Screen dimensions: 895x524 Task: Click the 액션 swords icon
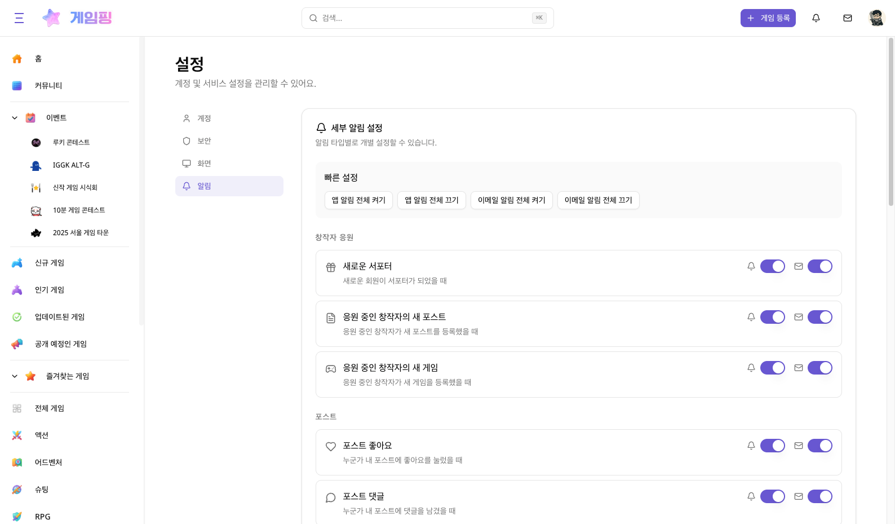click(17, 435)
